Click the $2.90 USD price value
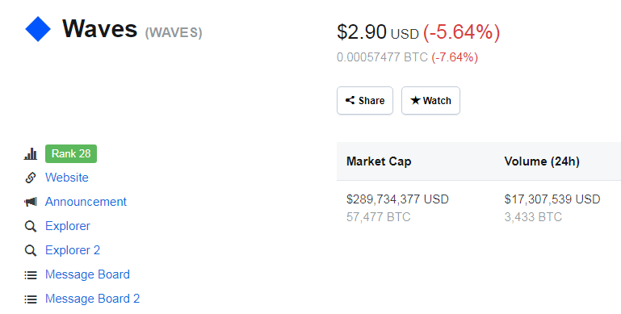621x314 pixels. 378,32
